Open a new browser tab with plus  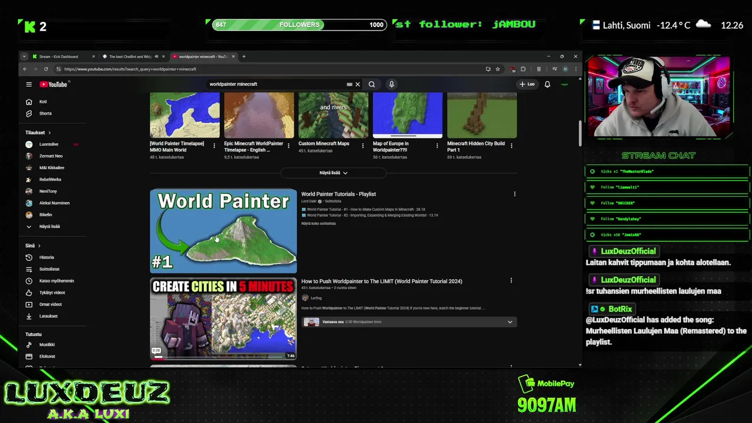point(244,56)
